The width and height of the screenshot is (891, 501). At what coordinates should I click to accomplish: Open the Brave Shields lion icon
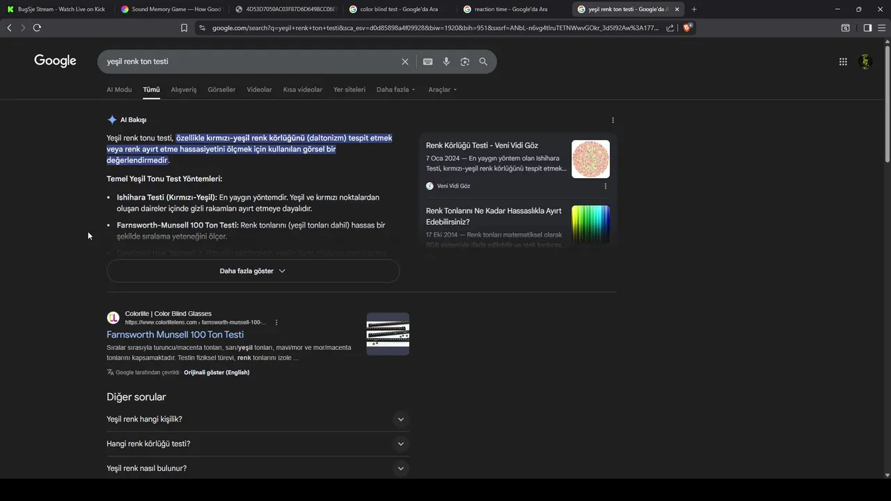(687, 28)
